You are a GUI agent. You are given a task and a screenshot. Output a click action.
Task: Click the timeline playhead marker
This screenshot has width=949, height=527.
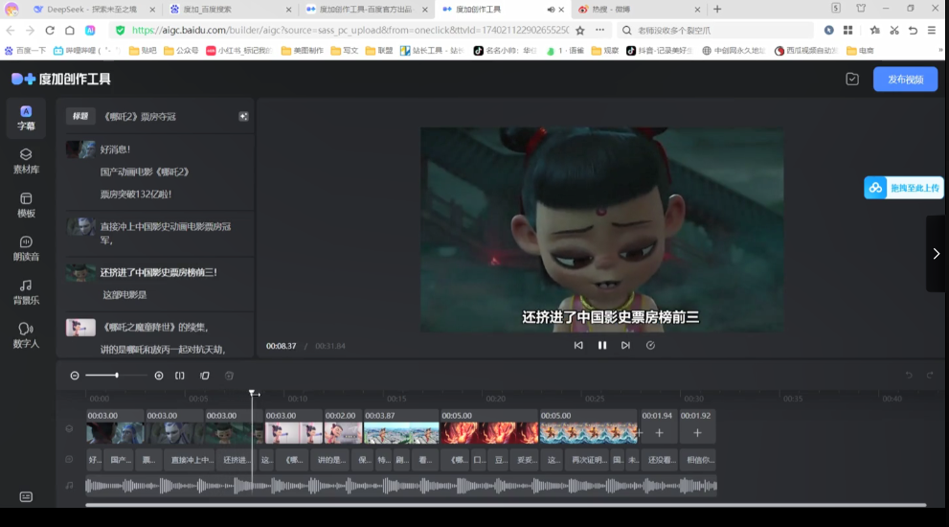(x=253, y=394)
